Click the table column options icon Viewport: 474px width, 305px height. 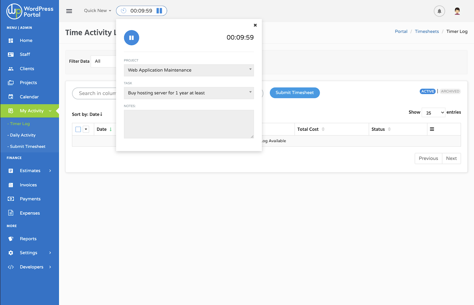(x=432, y=129)
